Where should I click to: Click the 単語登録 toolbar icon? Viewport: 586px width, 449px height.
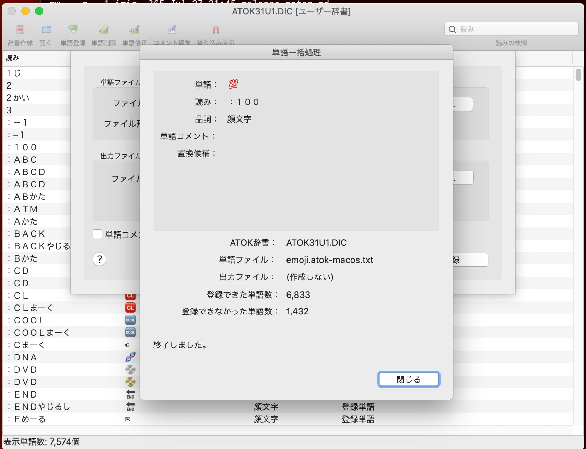pyautogui.click(x=73, y=30)
